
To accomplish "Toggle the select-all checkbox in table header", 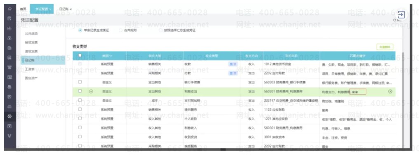I will (x=80, y=56).
